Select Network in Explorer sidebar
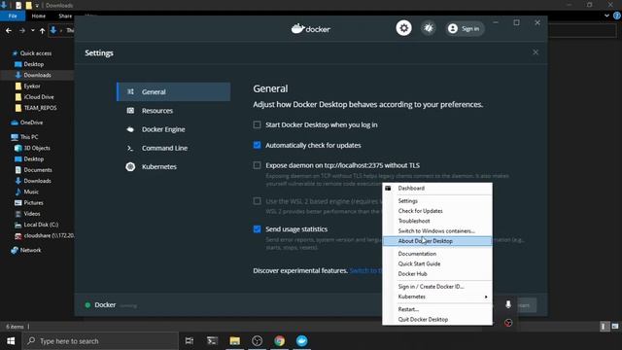This screenshot has width=622, height=350. pos(30,250)
